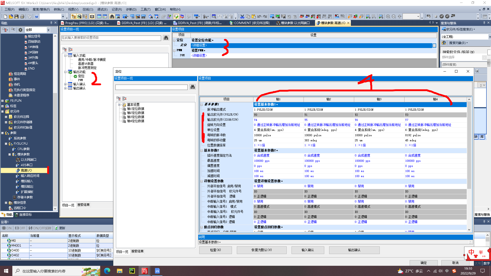Expand the FB/FUN node in navigation tree
The image size is (491, 276).
point(3,101)
